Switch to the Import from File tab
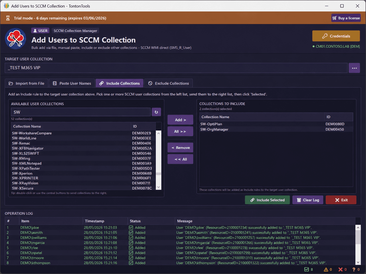The height and width of the screenshot is (274, 366). (27, 84)
